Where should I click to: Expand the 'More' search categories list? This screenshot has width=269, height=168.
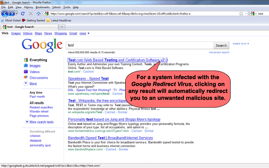33,83
